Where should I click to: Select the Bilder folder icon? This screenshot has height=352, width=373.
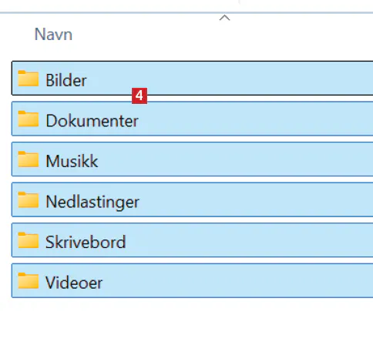coord(29,79)
